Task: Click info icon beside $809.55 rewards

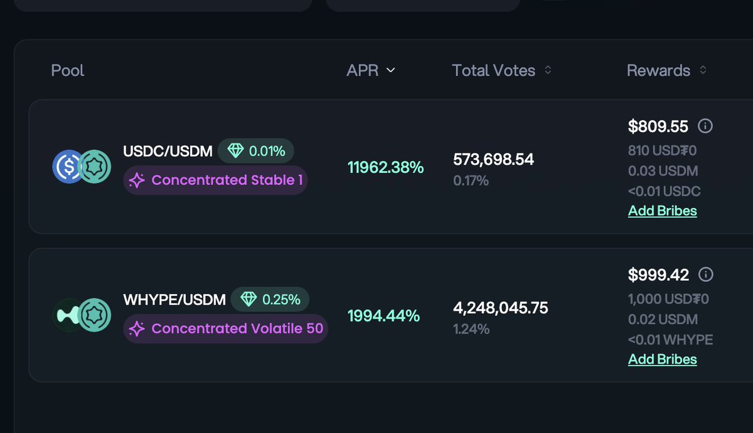Action: [x=705, y=127]
